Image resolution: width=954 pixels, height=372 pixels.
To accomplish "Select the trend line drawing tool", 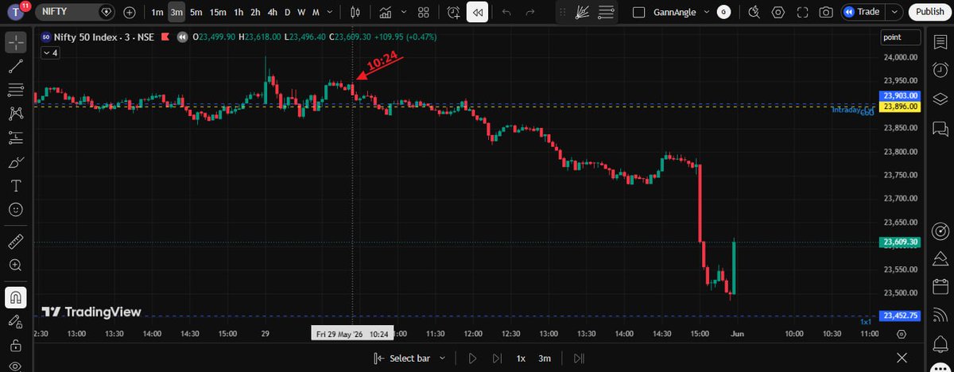I will (x=15, y=66).
